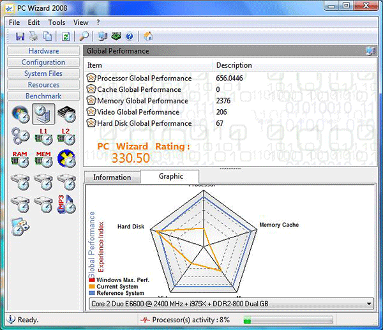Screen dimensions: 383x330
Task: Open the Configuration section
Action: click(43, 62)
